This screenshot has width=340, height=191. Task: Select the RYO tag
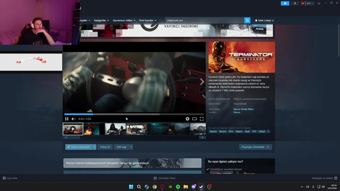pos(231,132)
